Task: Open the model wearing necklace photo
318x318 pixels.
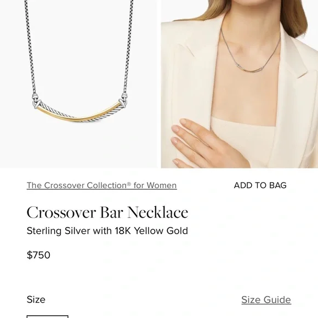Action: [x=240, y=84]
